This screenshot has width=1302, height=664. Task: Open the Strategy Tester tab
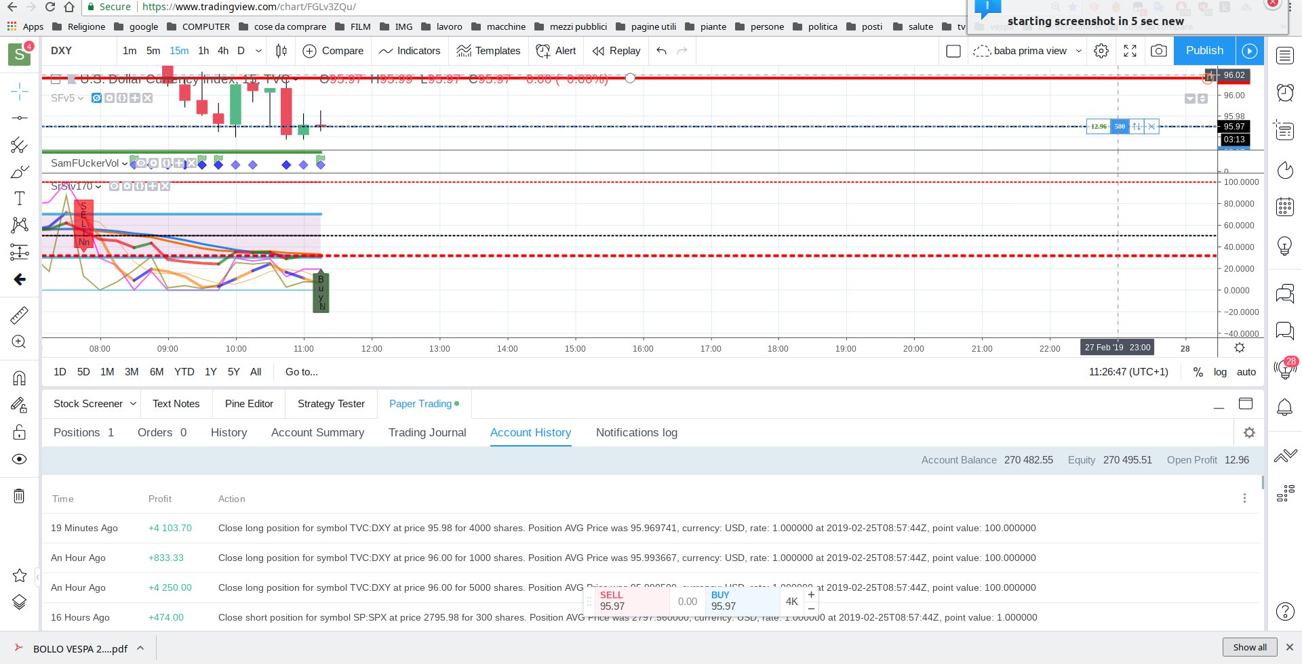(x=331, y=404)
